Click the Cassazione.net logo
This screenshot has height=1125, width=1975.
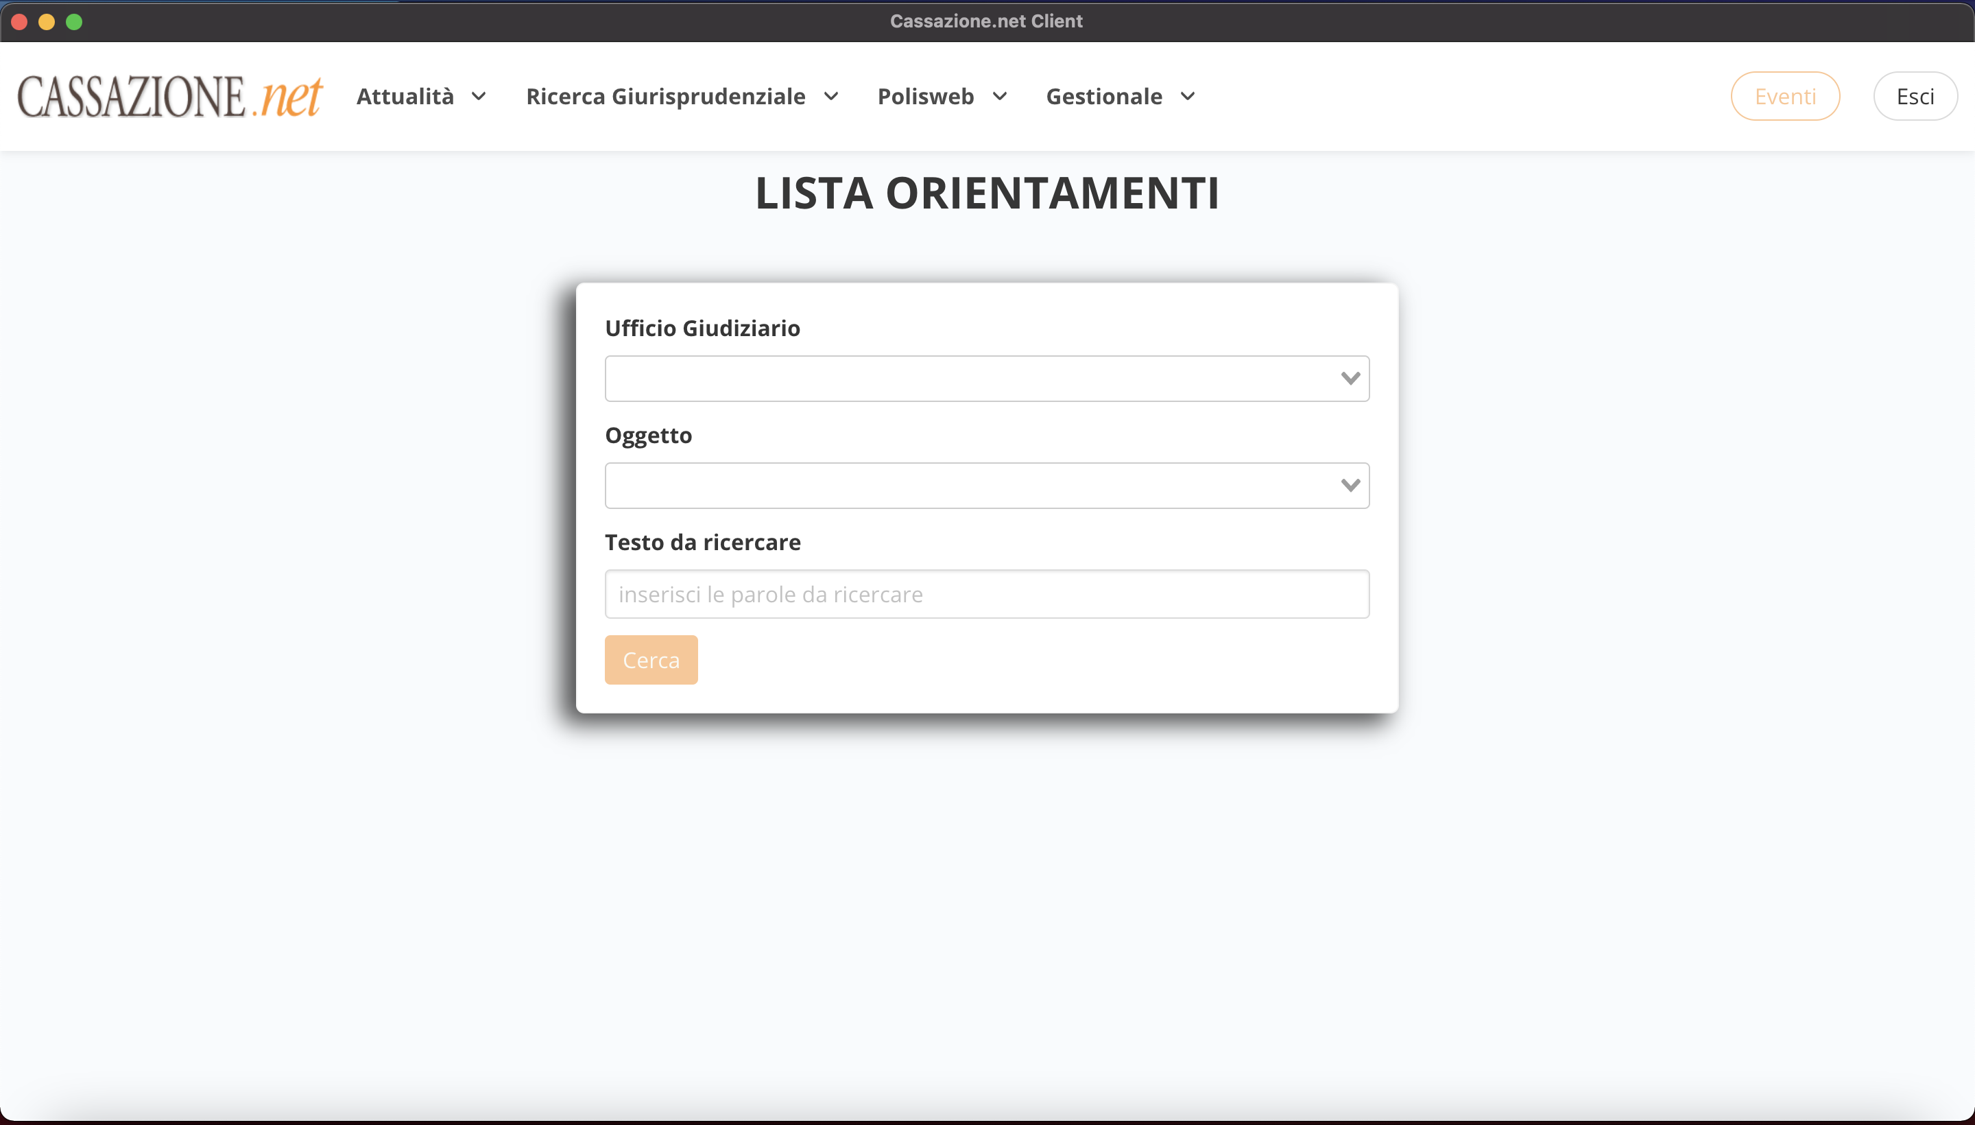[170, 96]
